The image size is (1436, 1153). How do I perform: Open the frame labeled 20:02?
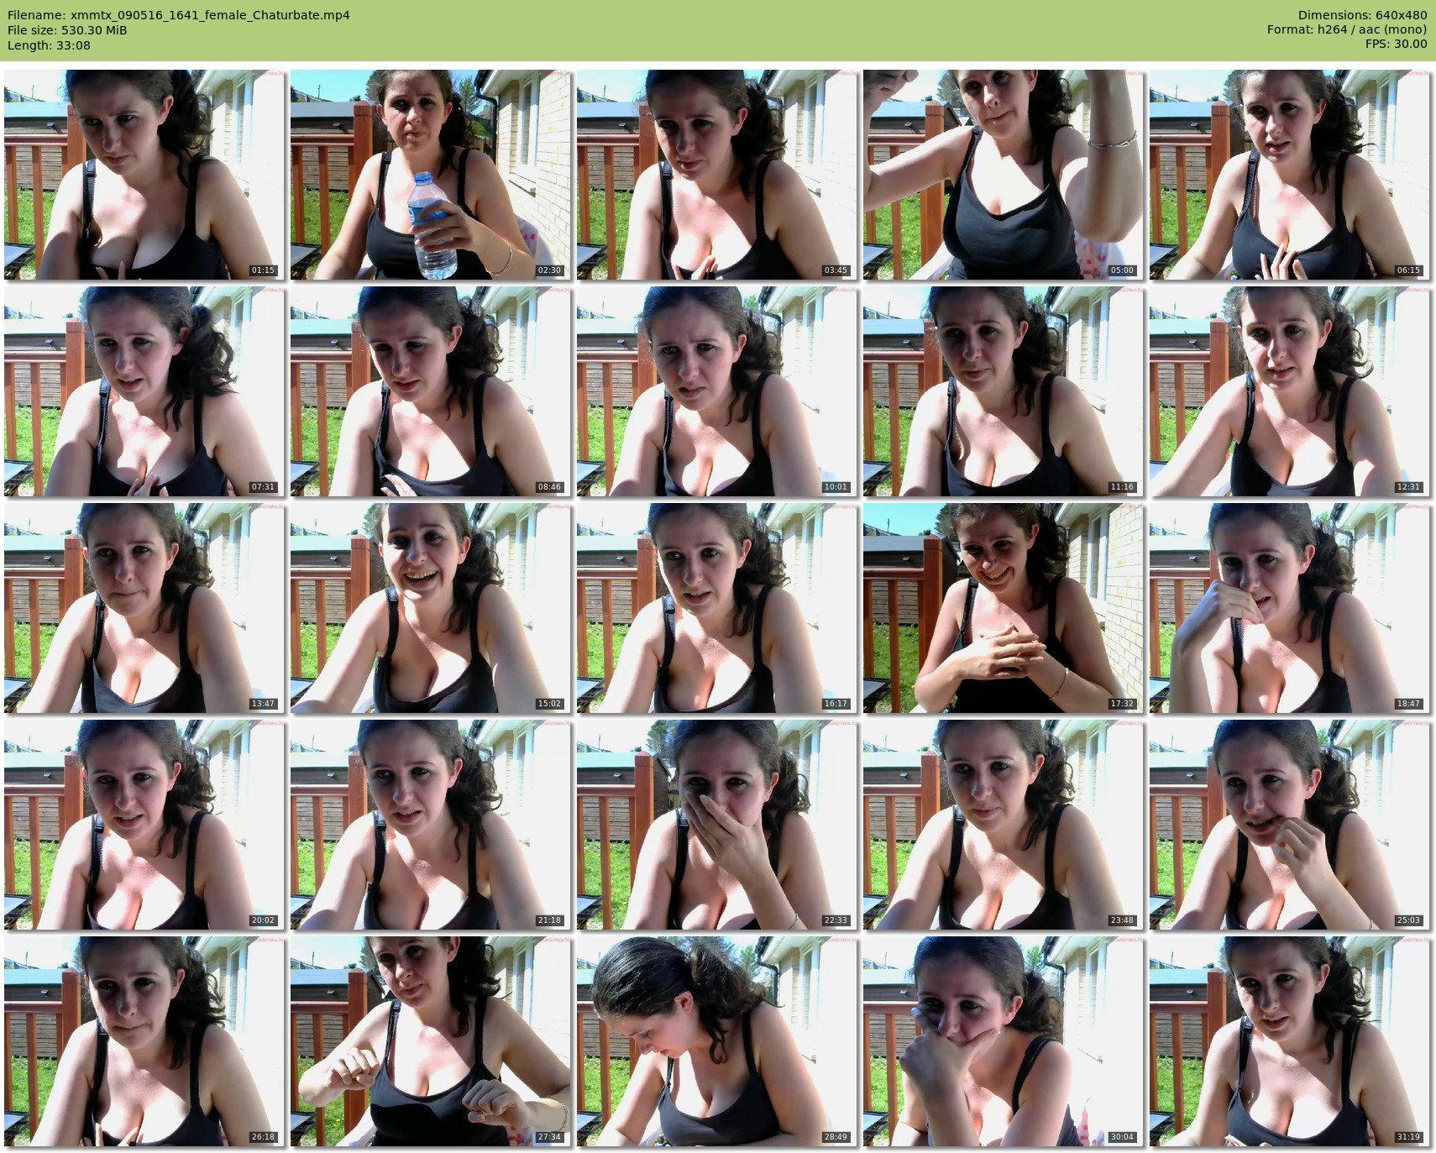click(x=144, y=825)
